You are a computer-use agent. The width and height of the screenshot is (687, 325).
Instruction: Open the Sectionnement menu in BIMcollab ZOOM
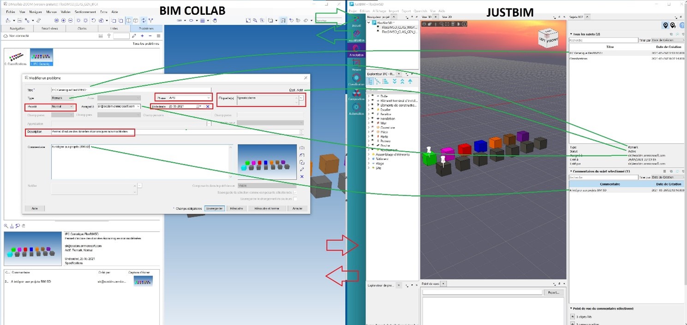point(85,12)
